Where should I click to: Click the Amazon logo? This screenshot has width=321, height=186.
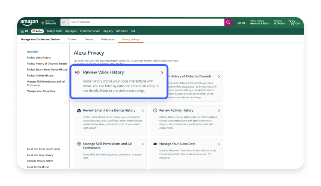click(x=29, y=22)
